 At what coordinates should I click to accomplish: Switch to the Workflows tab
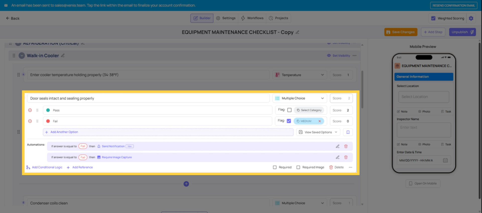(x=252, y=18)
